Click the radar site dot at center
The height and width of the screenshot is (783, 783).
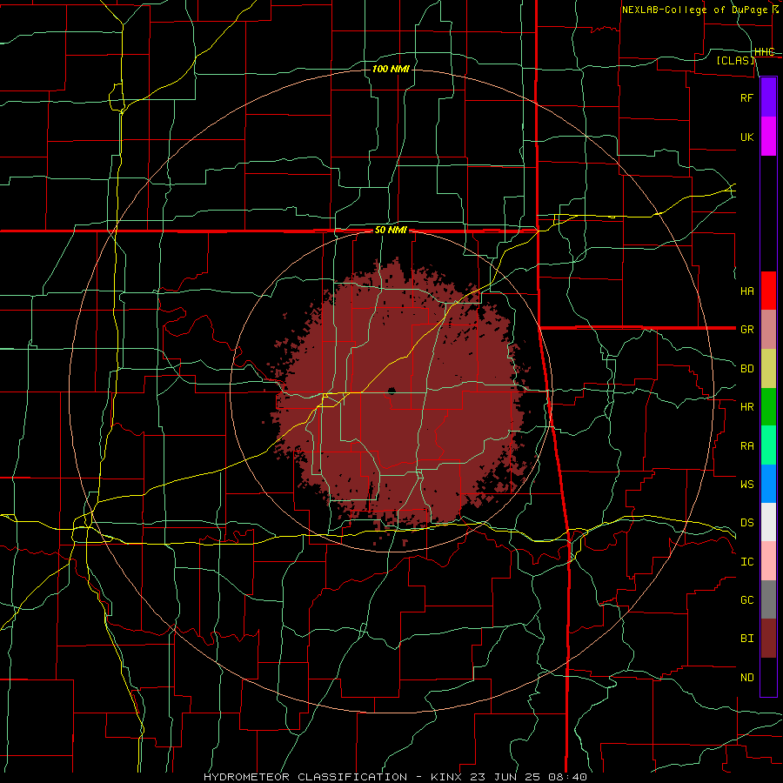[x=391, y=391]
